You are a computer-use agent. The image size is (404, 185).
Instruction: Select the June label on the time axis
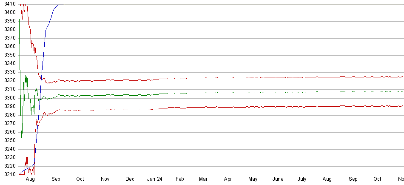coord(278,179)
